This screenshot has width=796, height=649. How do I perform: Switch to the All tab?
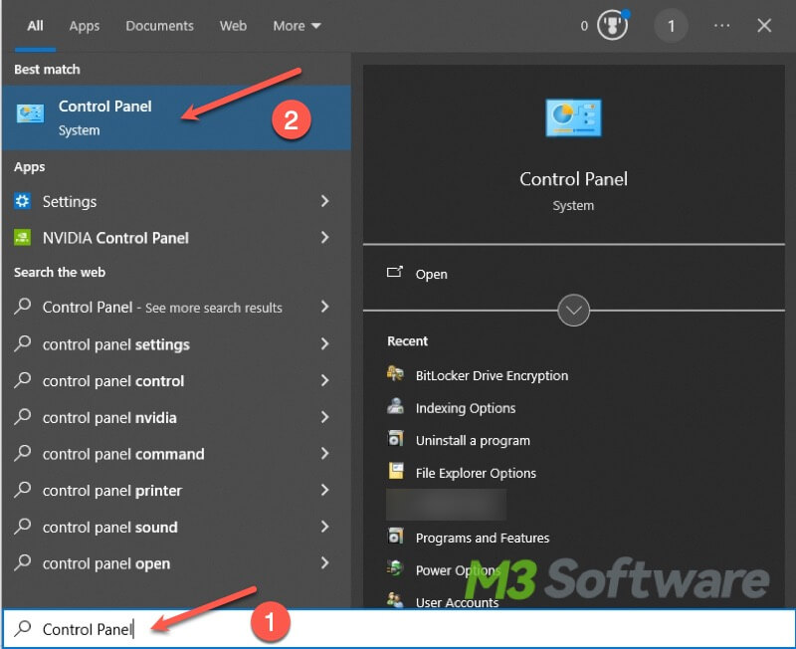[x=35, y=26]
